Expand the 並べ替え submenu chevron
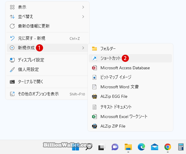 pos(83,17)
